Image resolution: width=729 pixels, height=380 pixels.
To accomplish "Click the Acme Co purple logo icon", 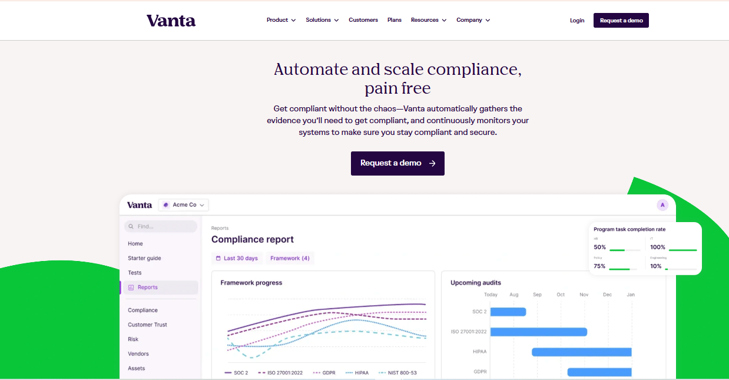I will [166, 205].
